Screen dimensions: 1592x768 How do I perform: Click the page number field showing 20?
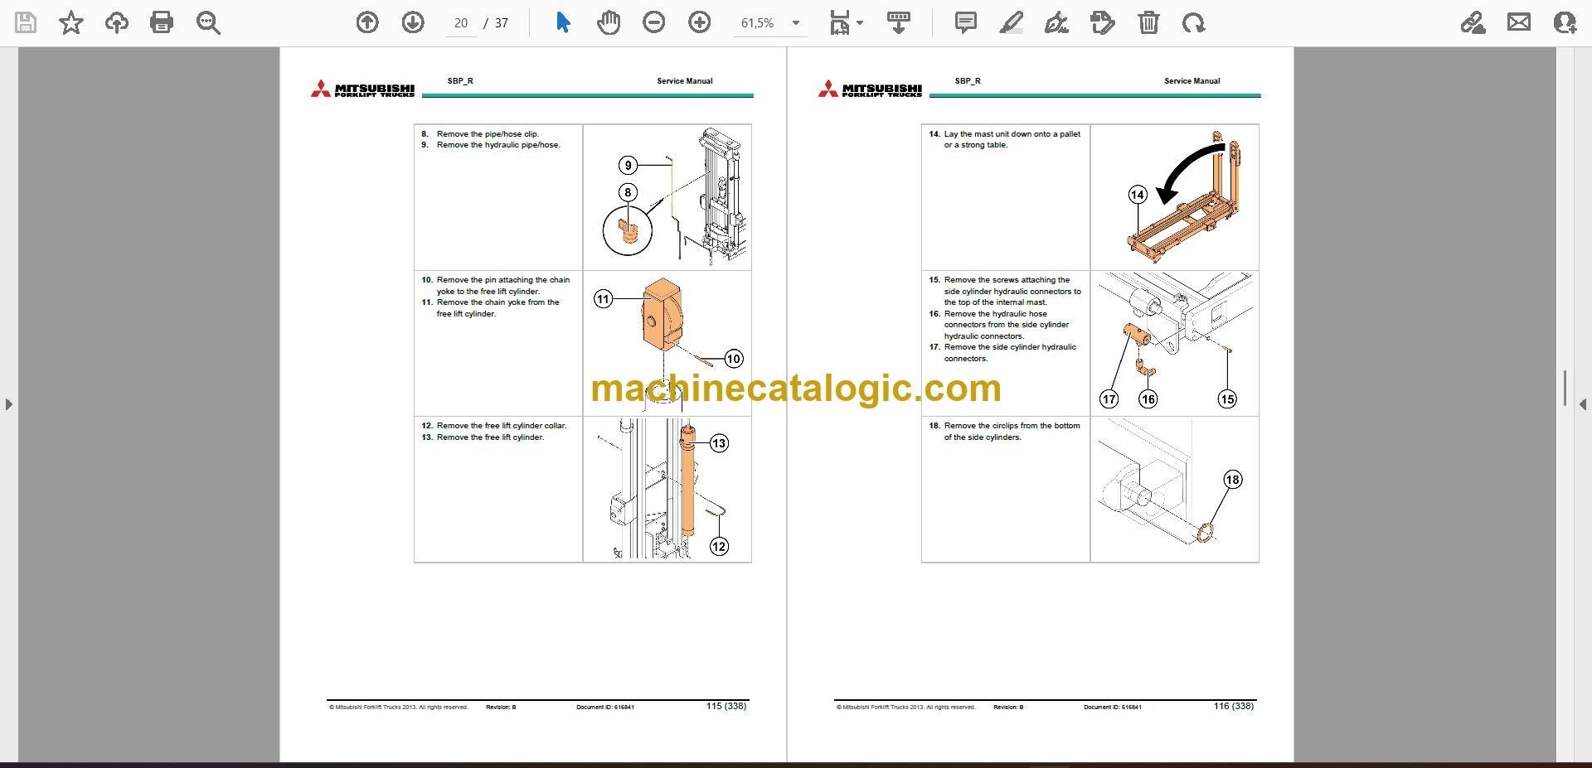point(461,23)
